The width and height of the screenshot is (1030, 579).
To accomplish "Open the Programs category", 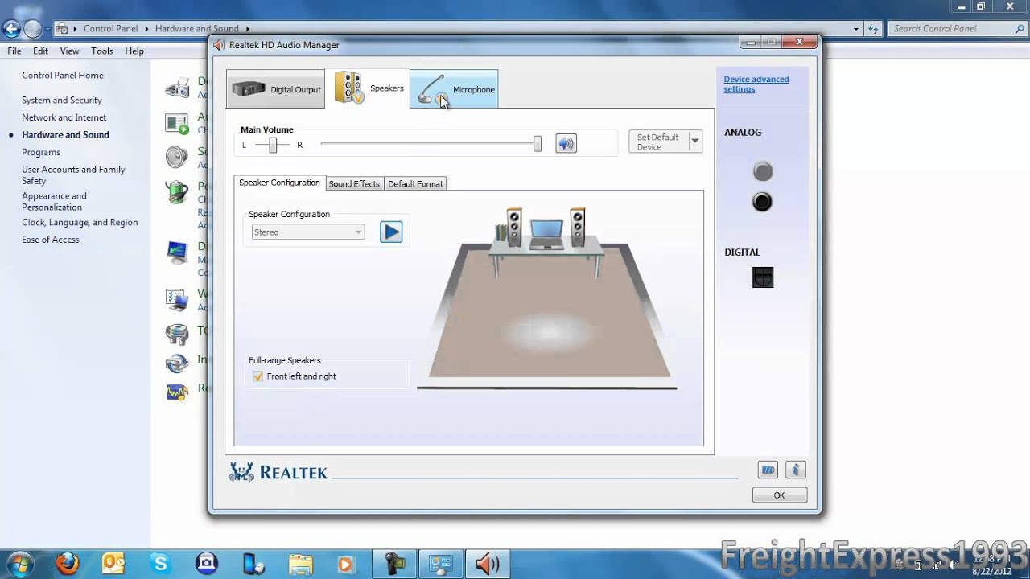I will tap(41, 152).
